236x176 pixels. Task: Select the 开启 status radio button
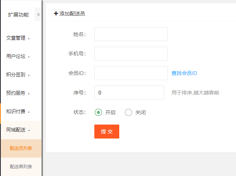[98, 112]
